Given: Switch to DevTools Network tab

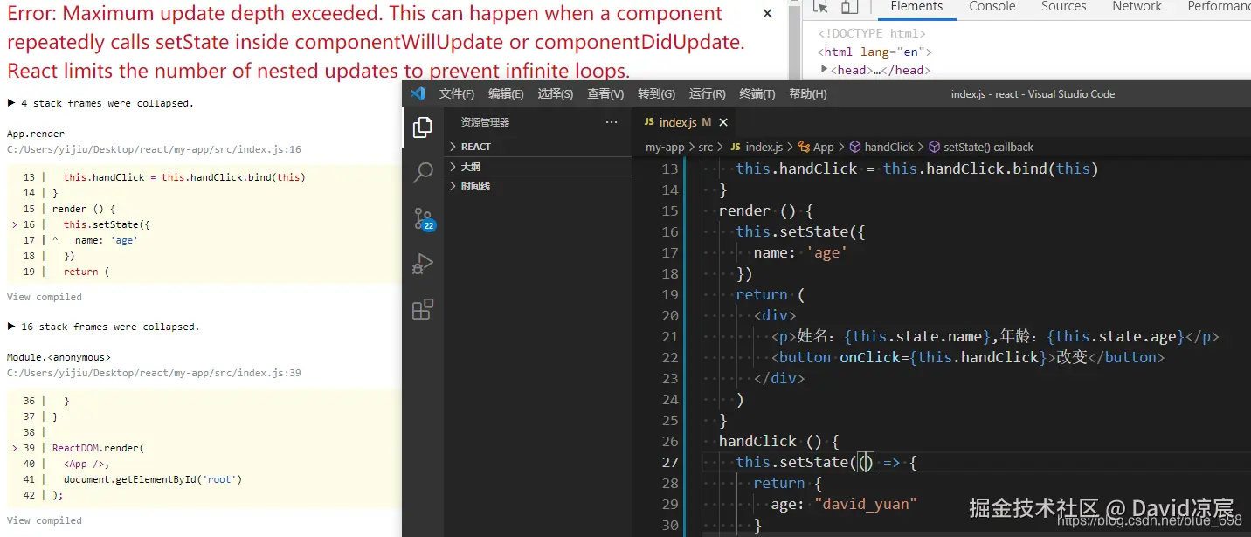Looking at the screenshot, I should [1137, 7].
